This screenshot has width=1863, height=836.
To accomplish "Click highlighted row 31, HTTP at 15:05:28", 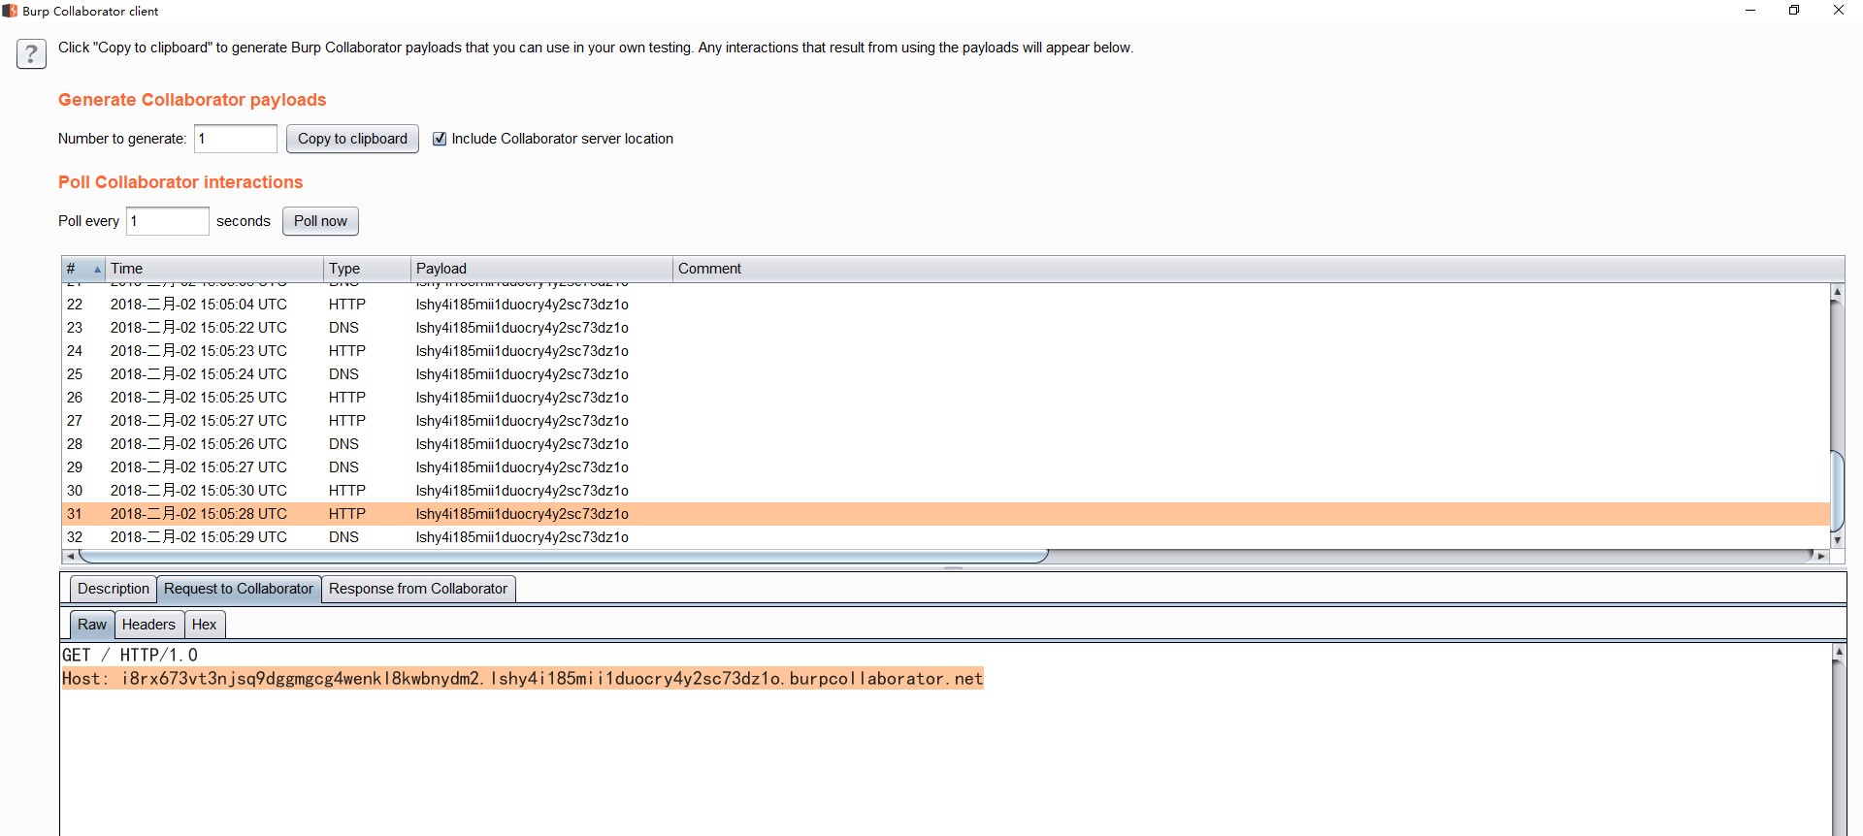I will tap(946, 514).
